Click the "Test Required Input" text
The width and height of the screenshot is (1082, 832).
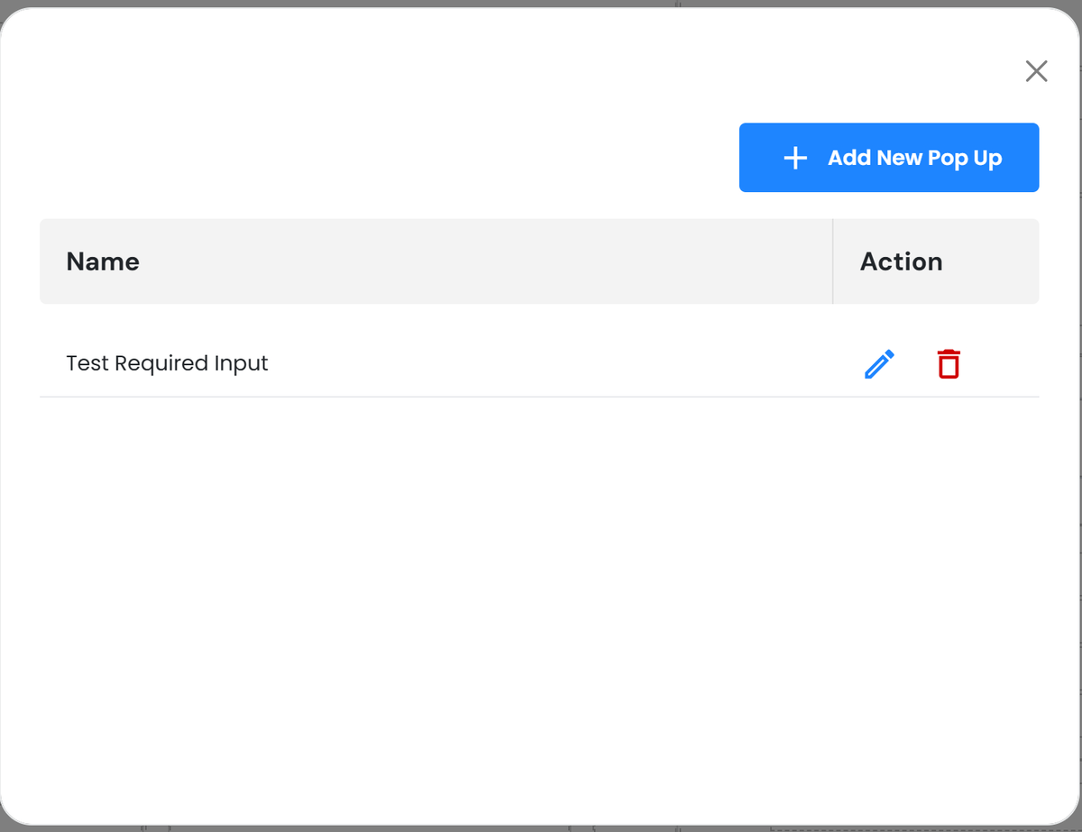click(x=167, y=363)
